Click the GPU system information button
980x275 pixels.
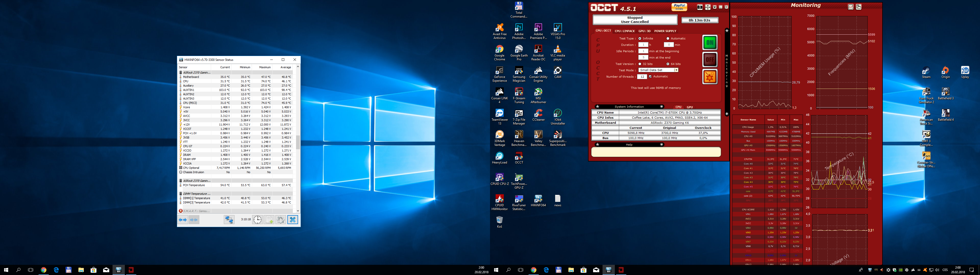click(x=690, y=107)
